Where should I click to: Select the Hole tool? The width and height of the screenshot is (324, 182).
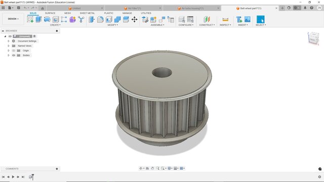56,20
